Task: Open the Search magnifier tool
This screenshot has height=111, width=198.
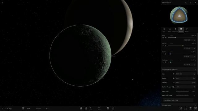Action: pos(186,108)
